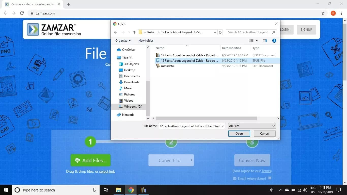Check the Email when done checkbox

pos(270,178)
